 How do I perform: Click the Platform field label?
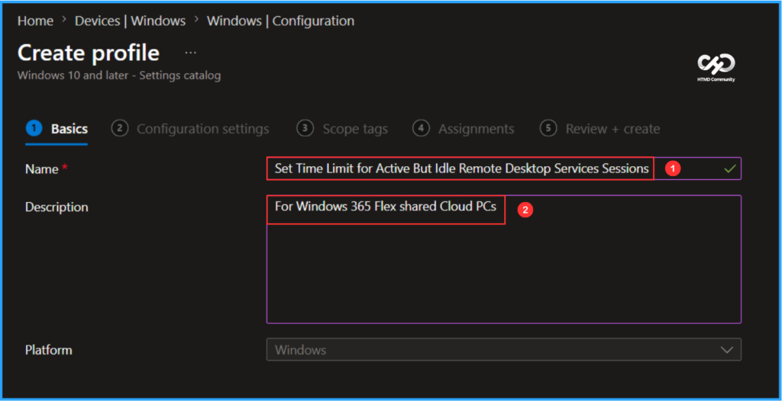pos(49,350)
